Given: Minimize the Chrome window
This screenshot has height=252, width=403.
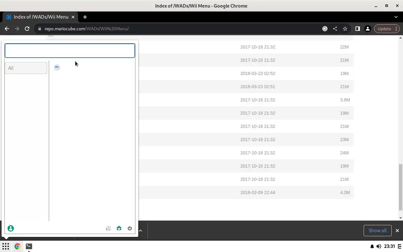Looking at the screenshot, I should pyautogui.click(x=376, y=6).
